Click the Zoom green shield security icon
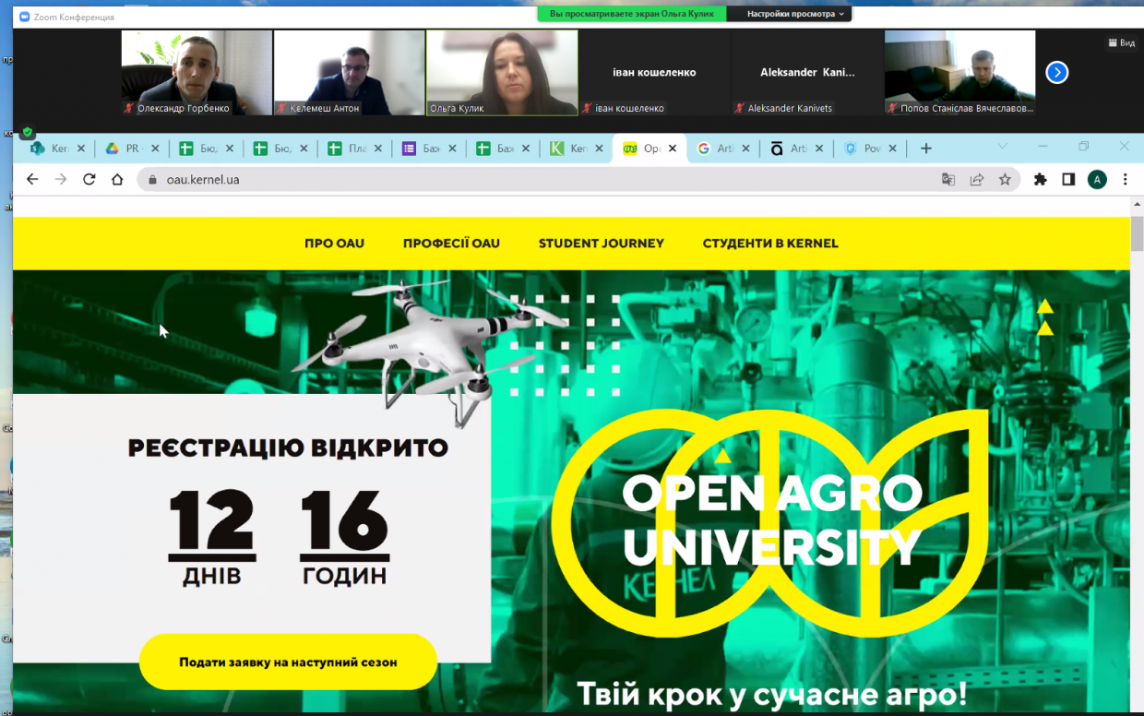 pyautogui.click(x=28, y=132)
